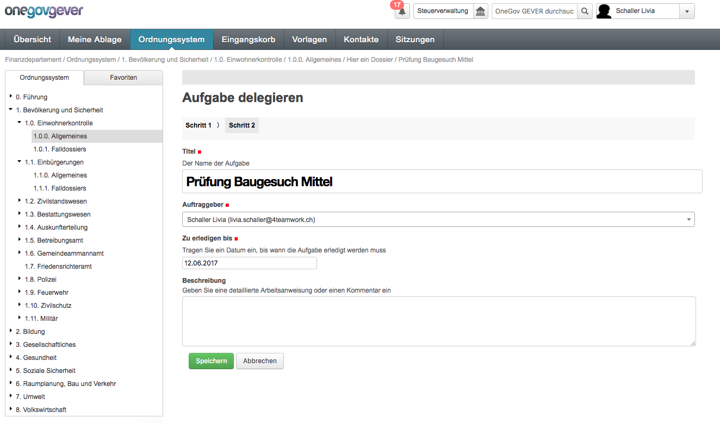The height and width of the screenshot is (424, 720).
Task: Click the onegov gever logo
Action: 44,11
